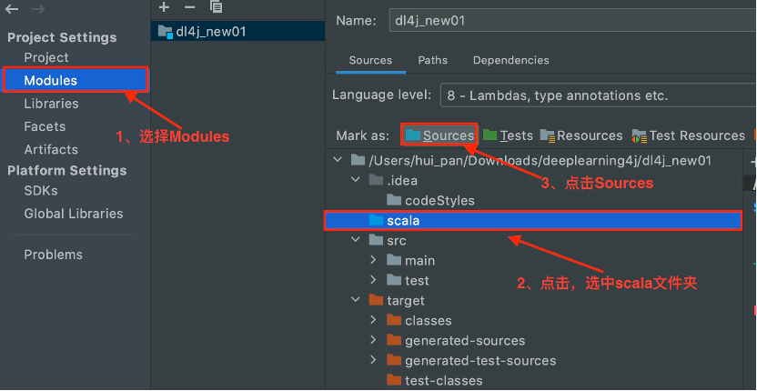
Task: Expand the generated-sources folder
Action: [x=374, y=341]
